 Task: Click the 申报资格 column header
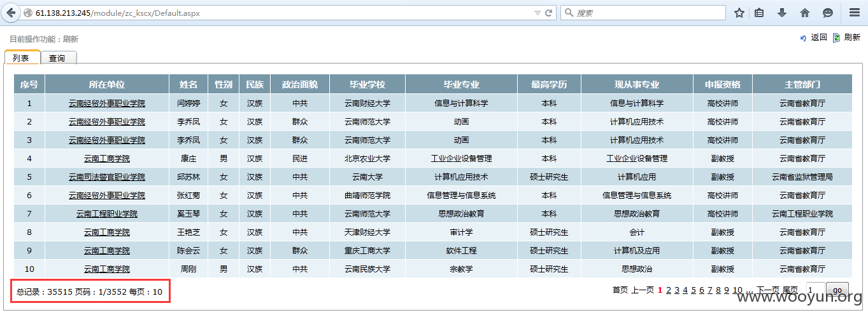(723, 84)
